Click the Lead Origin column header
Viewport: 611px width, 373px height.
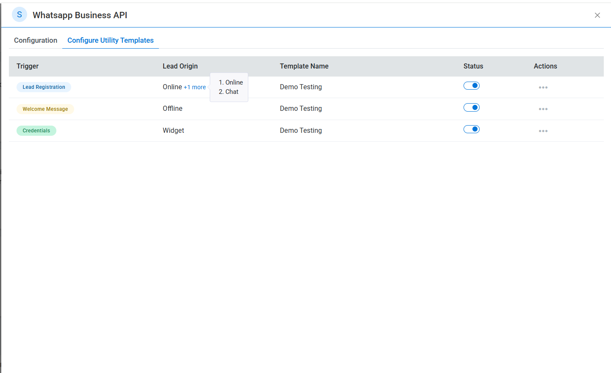pyautogui.click(x=180, y=66)
